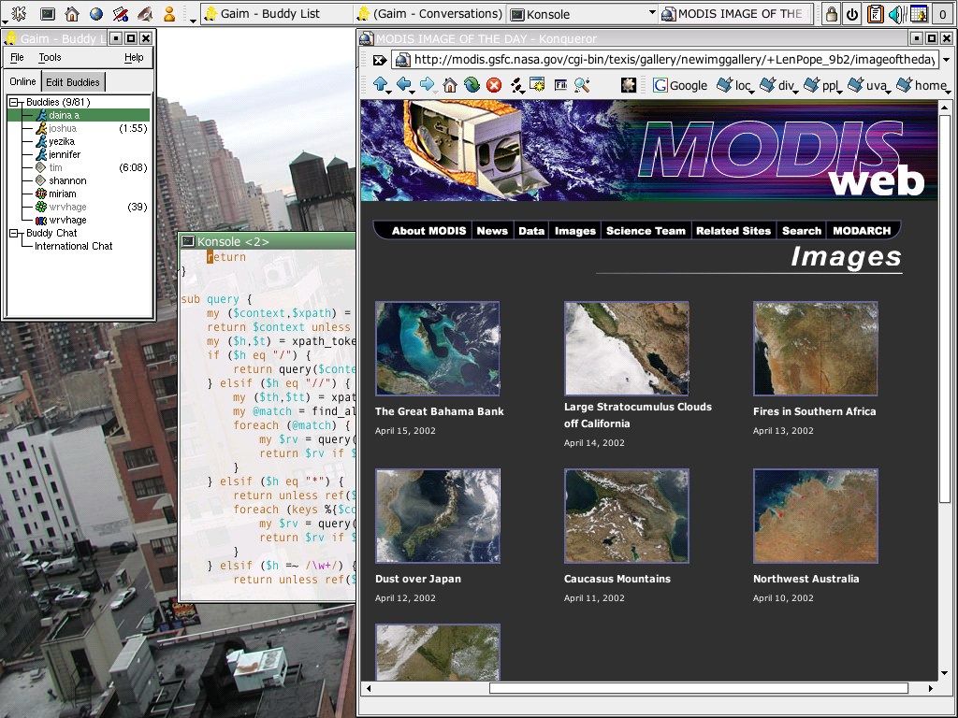Select buddy joshua in buddy list
The height and width of the screenshot is (718, 958).
click(x=79, y=128)
